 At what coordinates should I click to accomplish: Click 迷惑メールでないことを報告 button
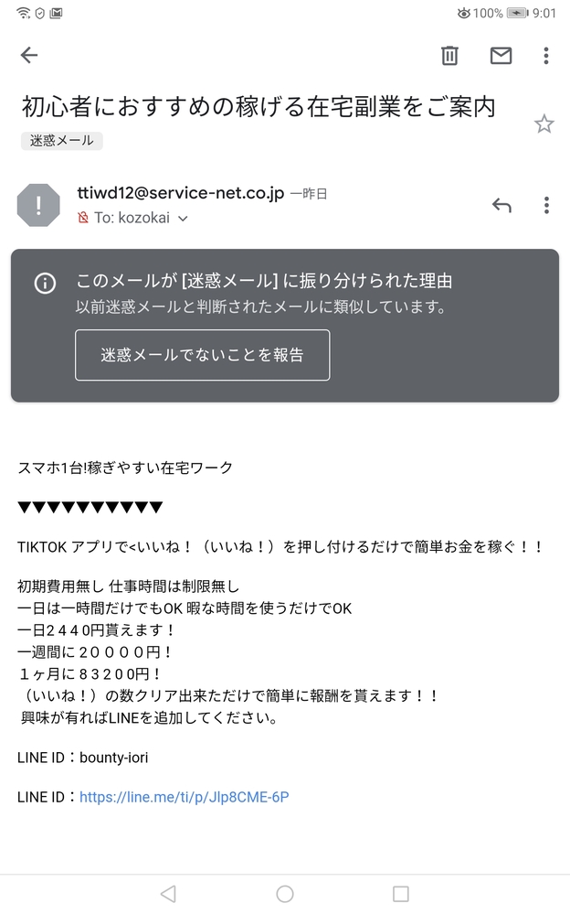pyautogui.click(x=202, y=355)
